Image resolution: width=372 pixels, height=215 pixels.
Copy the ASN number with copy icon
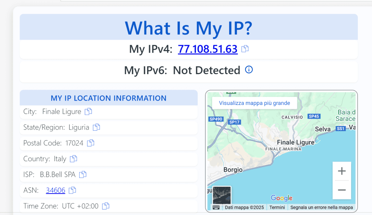point(72,190)
